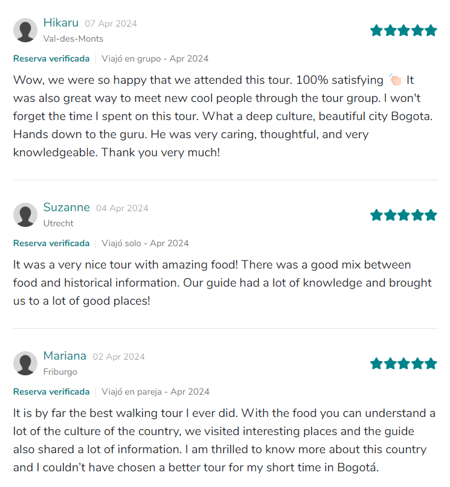This screenshot has height=487, width=450.
Task: Click the third star in Suzanne's rating
Action: tap(403, 214)
